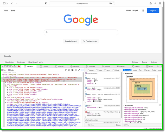Open inspector in a separate window
Image resolution: width=166 pixels, height=133 pixels.
tap(11, 66)
